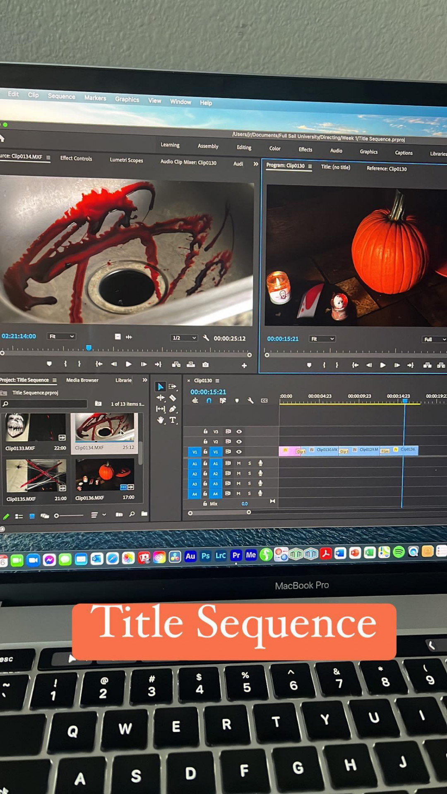This screenshot has height=794, width=447.
Task: Click the timeline zoom scroll bar
Action: (219, 513)
